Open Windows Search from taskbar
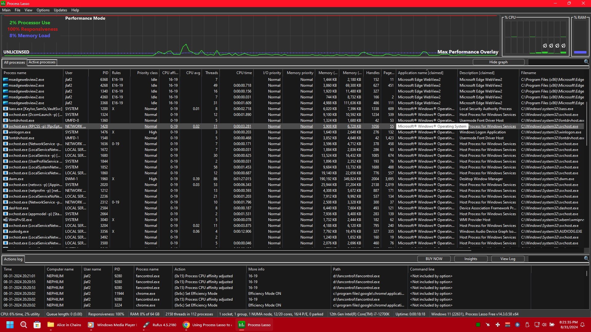Image resolution: width=591 pixels, height=332 pixels. 23,325
